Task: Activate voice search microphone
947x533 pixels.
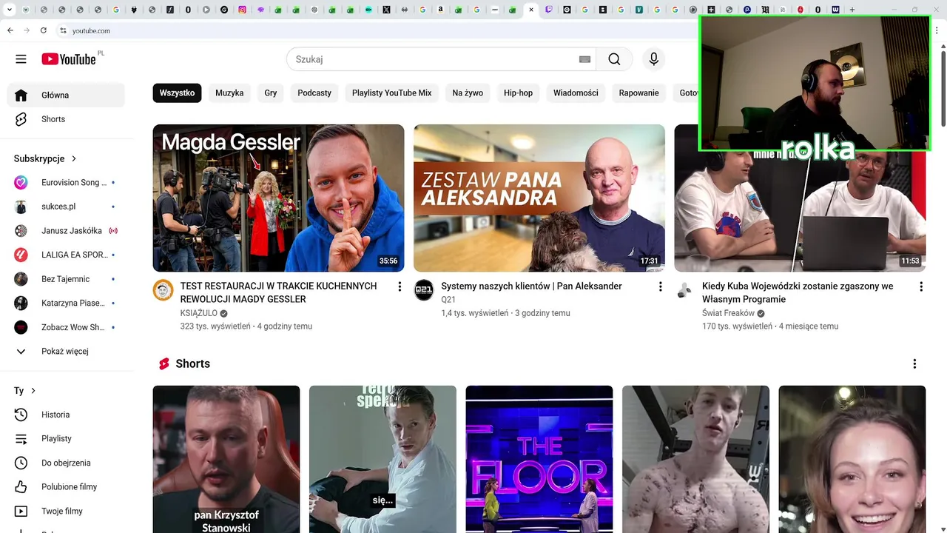Action: 653,59
